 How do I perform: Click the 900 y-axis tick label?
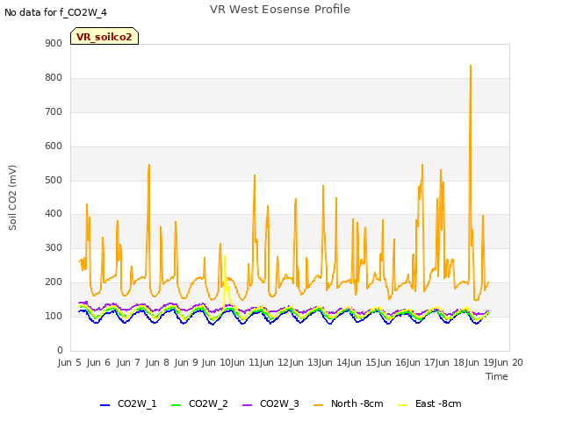(54, 43)
